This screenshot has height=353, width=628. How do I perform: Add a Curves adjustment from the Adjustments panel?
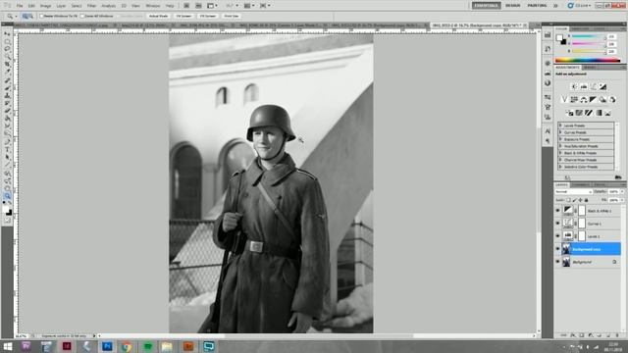(593, 86)
